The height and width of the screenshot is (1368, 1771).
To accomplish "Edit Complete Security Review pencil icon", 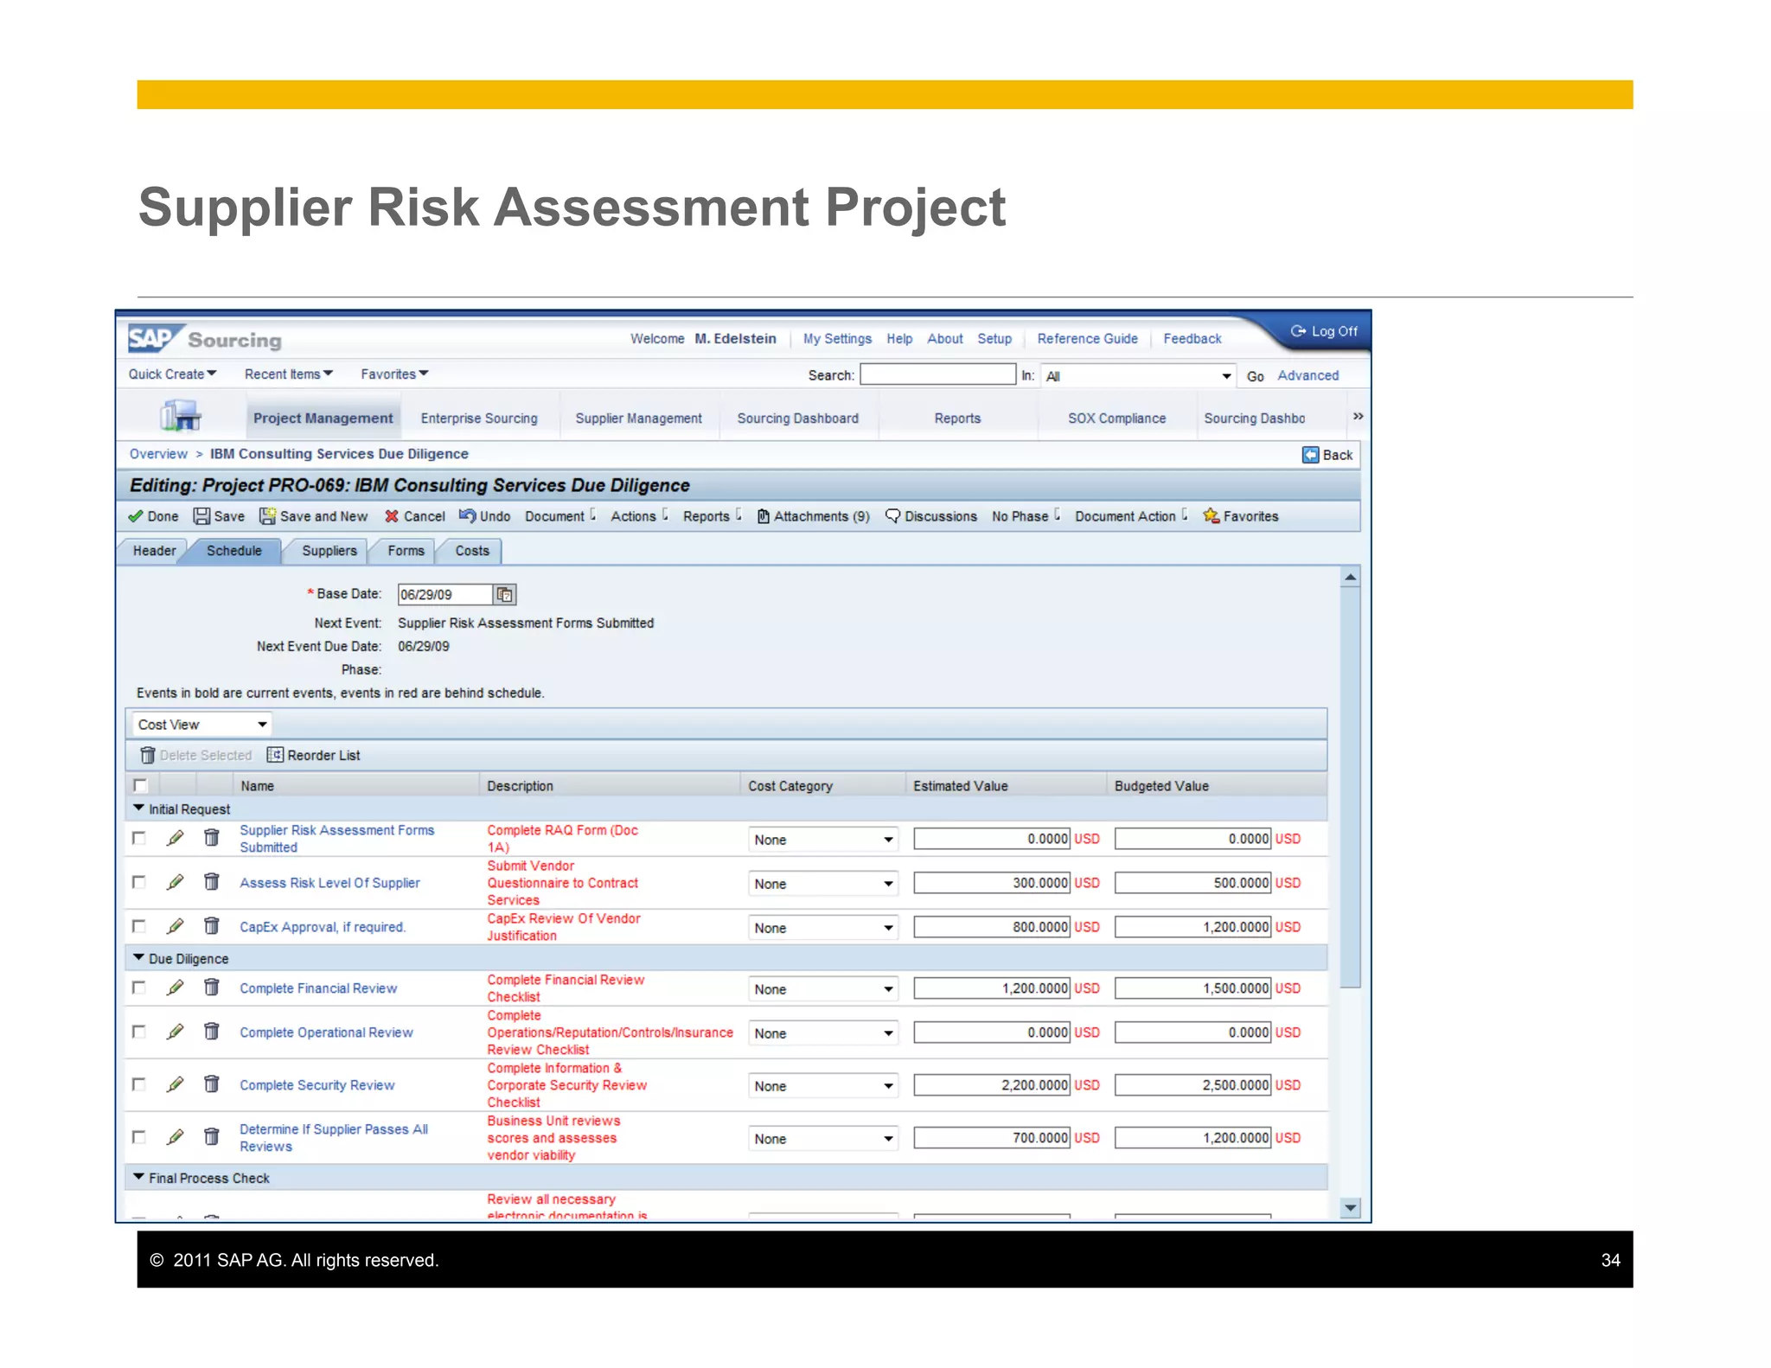I will (175, 1084).
